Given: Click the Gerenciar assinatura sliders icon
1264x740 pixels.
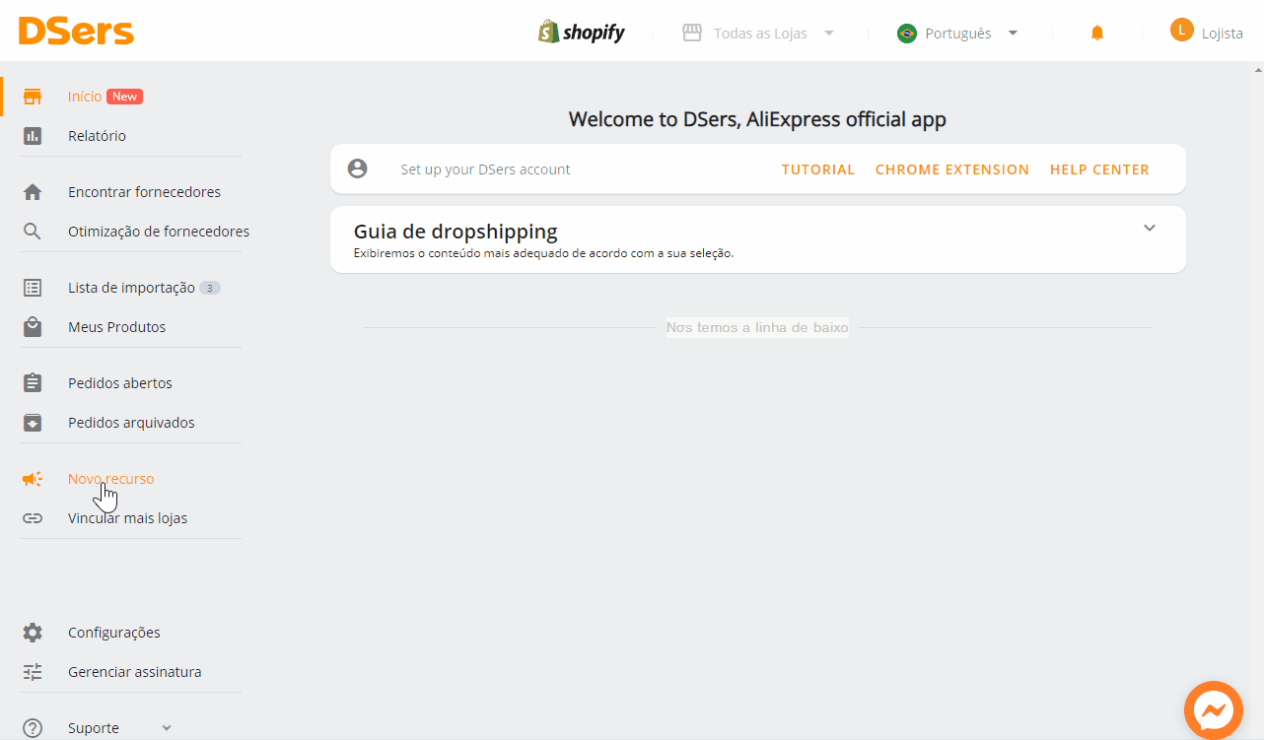Looking at the screenshot, I should pos(33,672).
